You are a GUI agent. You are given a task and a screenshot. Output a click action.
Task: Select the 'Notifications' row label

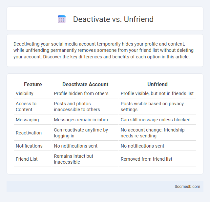[29, 146]
